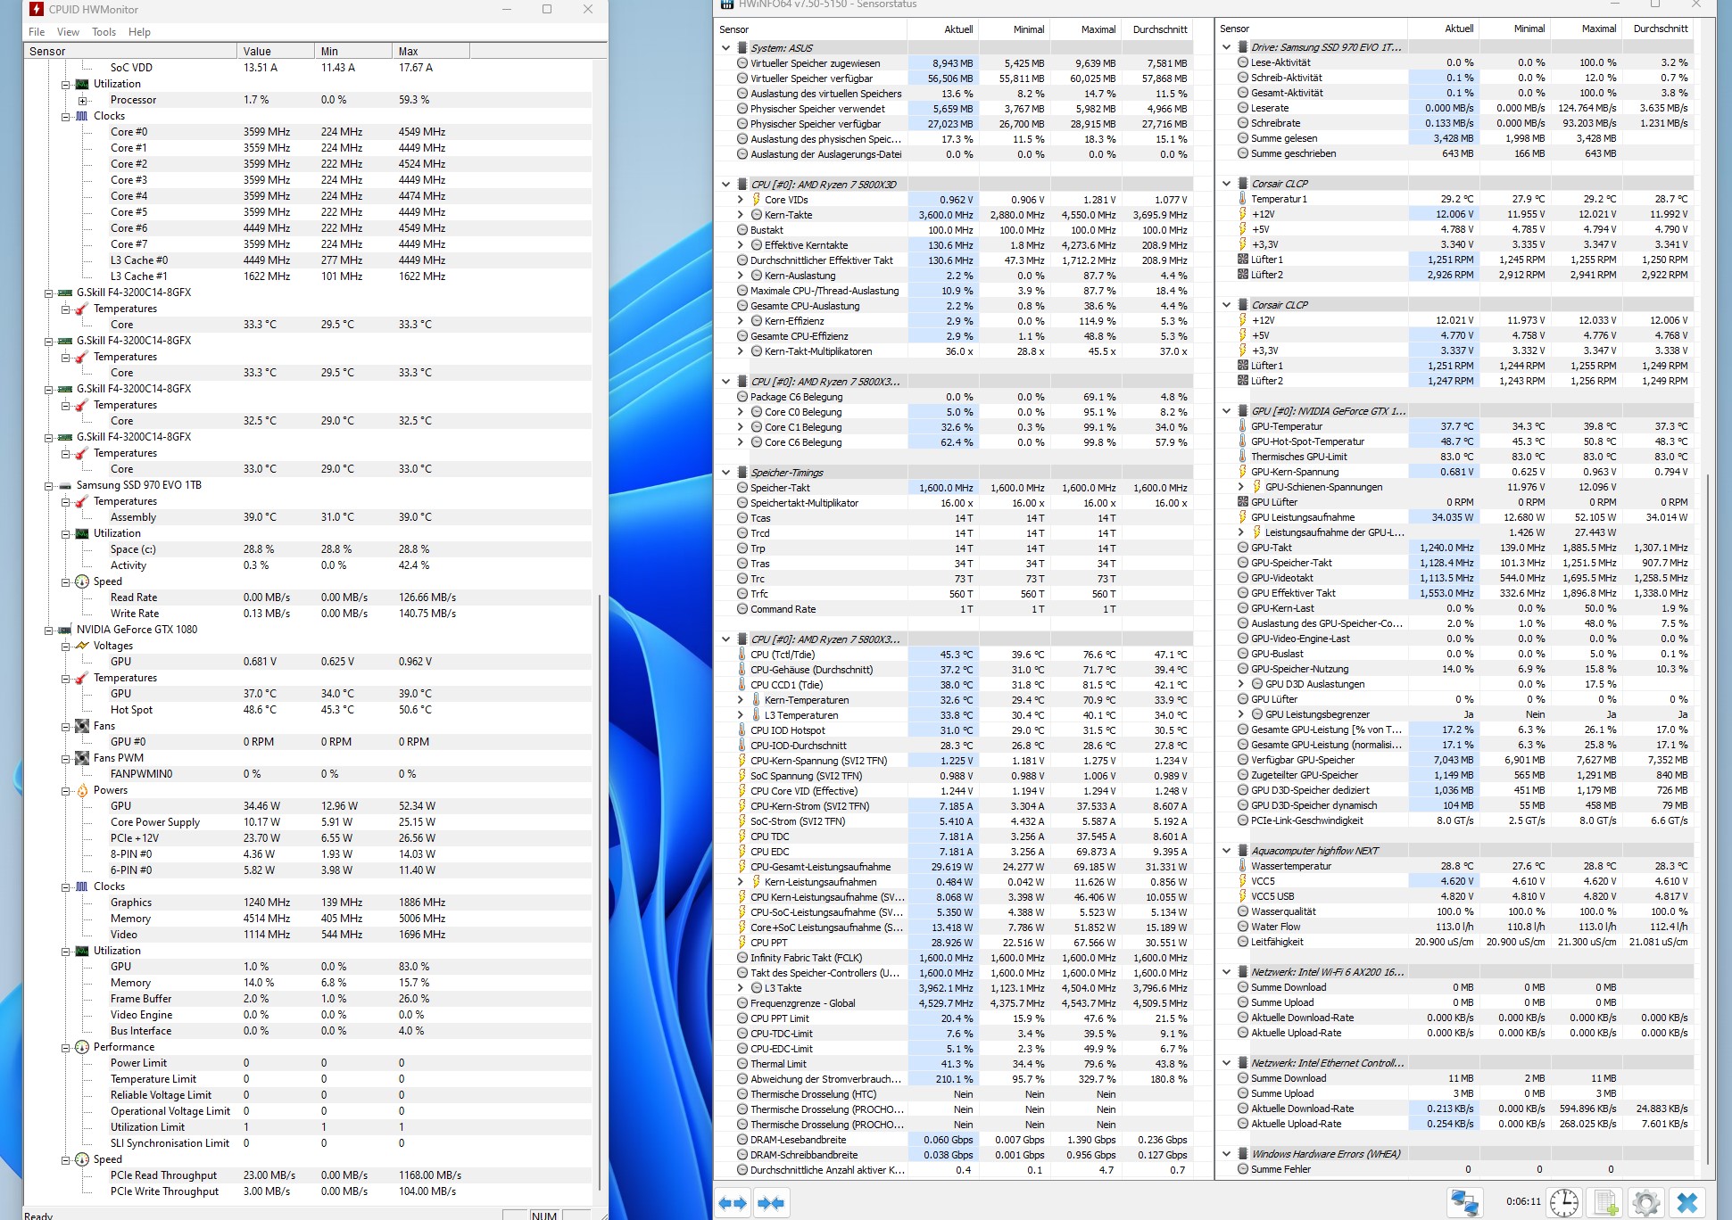Collapse the System: ASUS sensor group
Image resolution: width=1732 pixels, height=1220 pixels.
[x=725, y=48]
